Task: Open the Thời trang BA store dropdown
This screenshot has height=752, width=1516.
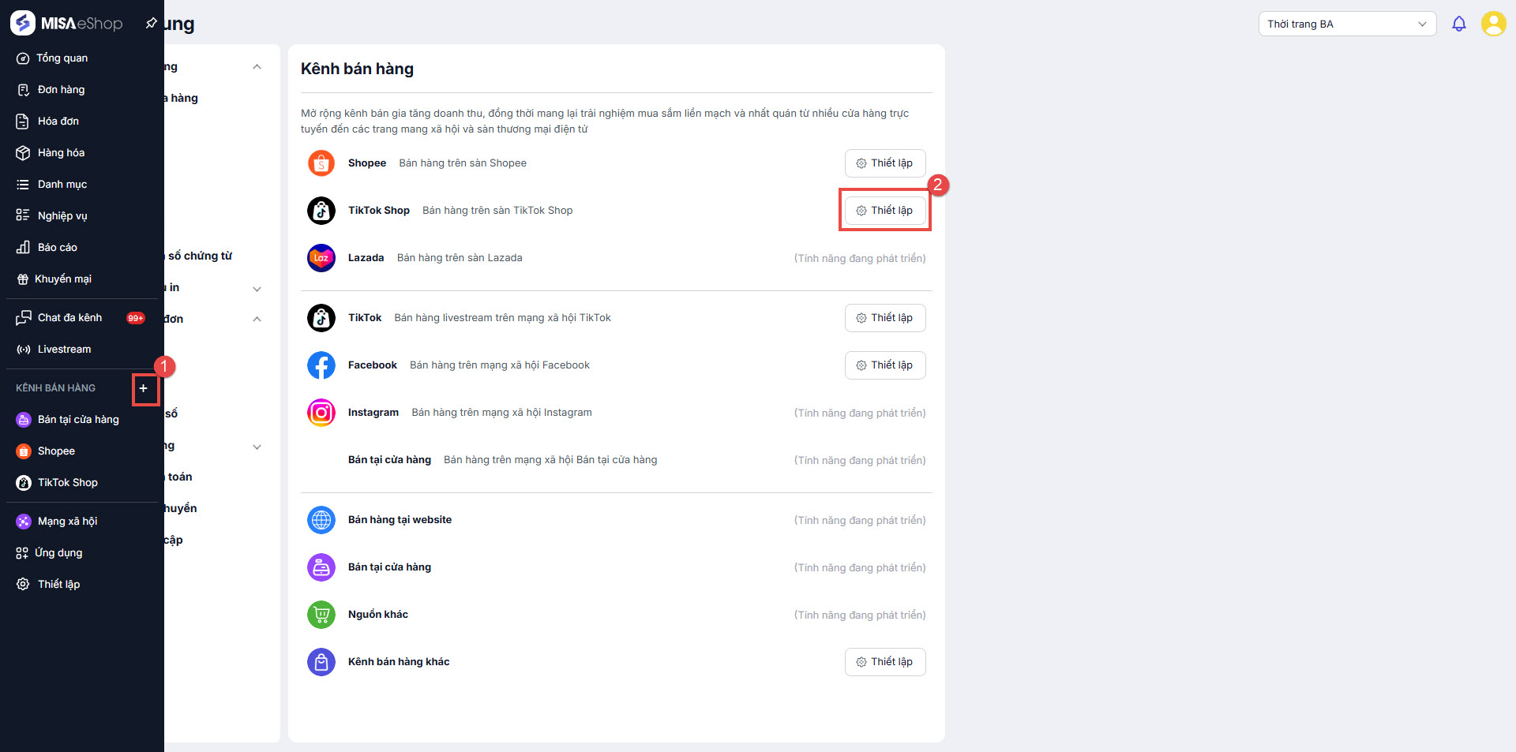Action: click(x=1346, y=24)
